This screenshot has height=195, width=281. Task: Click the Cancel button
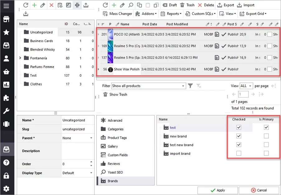point(259,190)
